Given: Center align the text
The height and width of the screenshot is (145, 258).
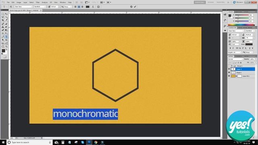Looking at the screenshot, I should point(79,7).
